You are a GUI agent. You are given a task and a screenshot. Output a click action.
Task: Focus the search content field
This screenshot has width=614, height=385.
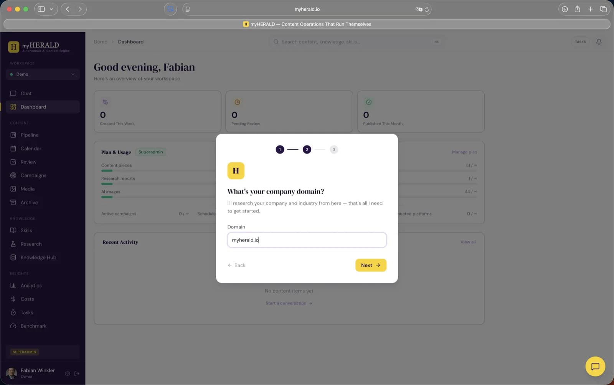(x=357, y=41)
